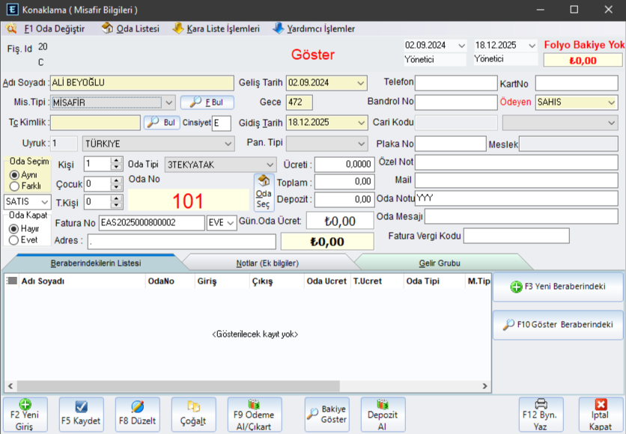This screenshot has width=626, height=434.
Task: Select the Aynı room radio option
Action: (x=14, y=174)
